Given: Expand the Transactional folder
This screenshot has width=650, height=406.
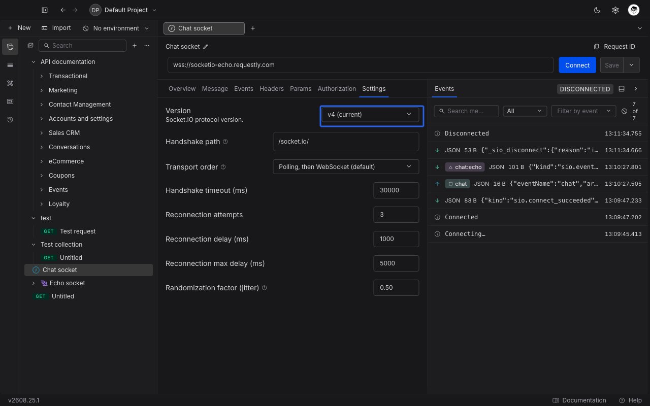Looking at the screenshot, I should [x=42, y=76].
